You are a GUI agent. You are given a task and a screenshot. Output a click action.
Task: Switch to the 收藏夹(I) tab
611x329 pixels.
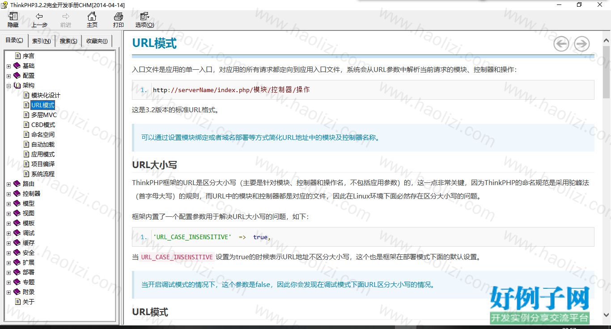[97, 41]
